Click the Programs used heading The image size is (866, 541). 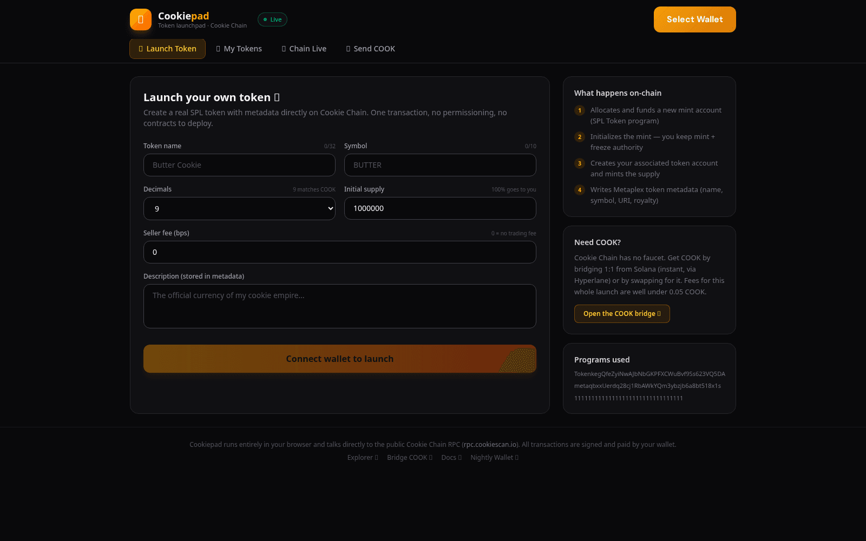[602, 360]
